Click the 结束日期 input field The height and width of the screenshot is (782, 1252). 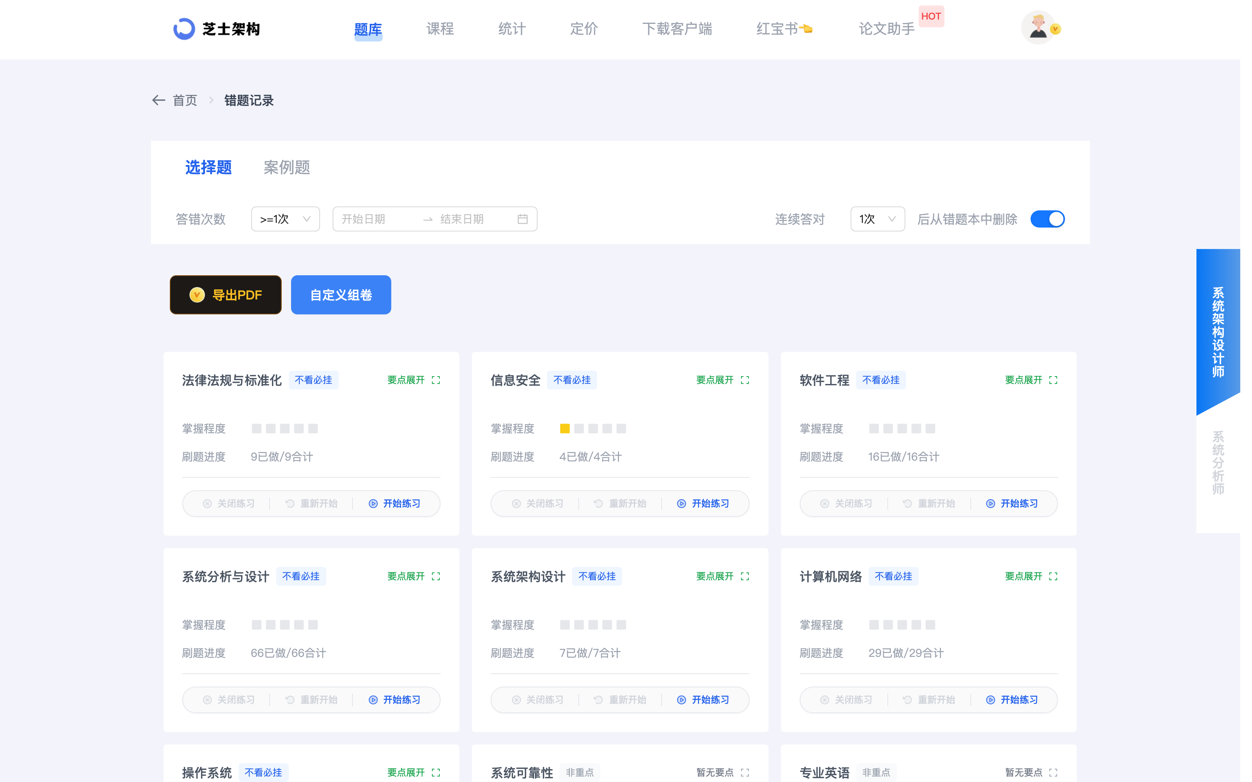pos(473,219)
